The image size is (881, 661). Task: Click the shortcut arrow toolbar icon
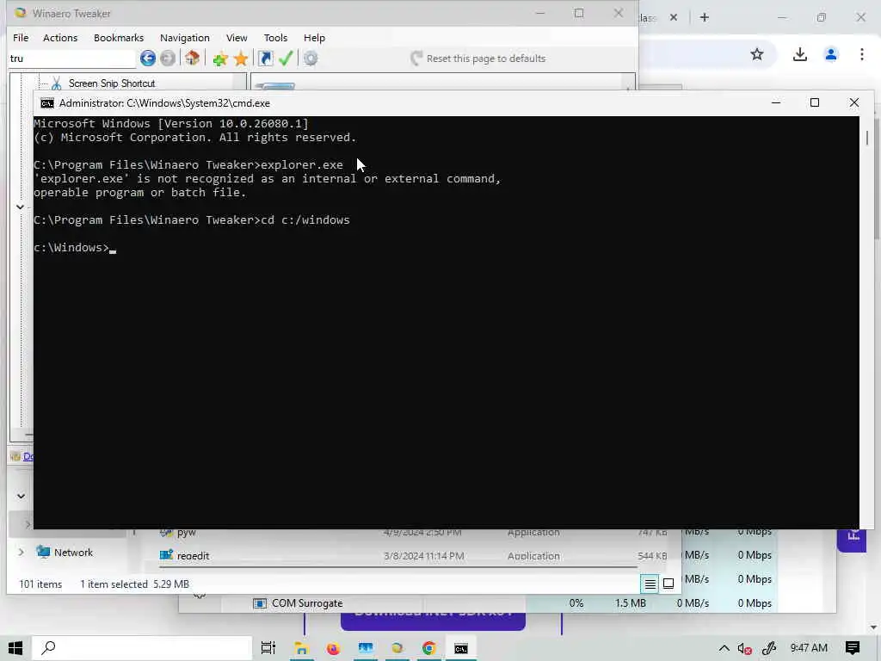click(x=265, y=59)
